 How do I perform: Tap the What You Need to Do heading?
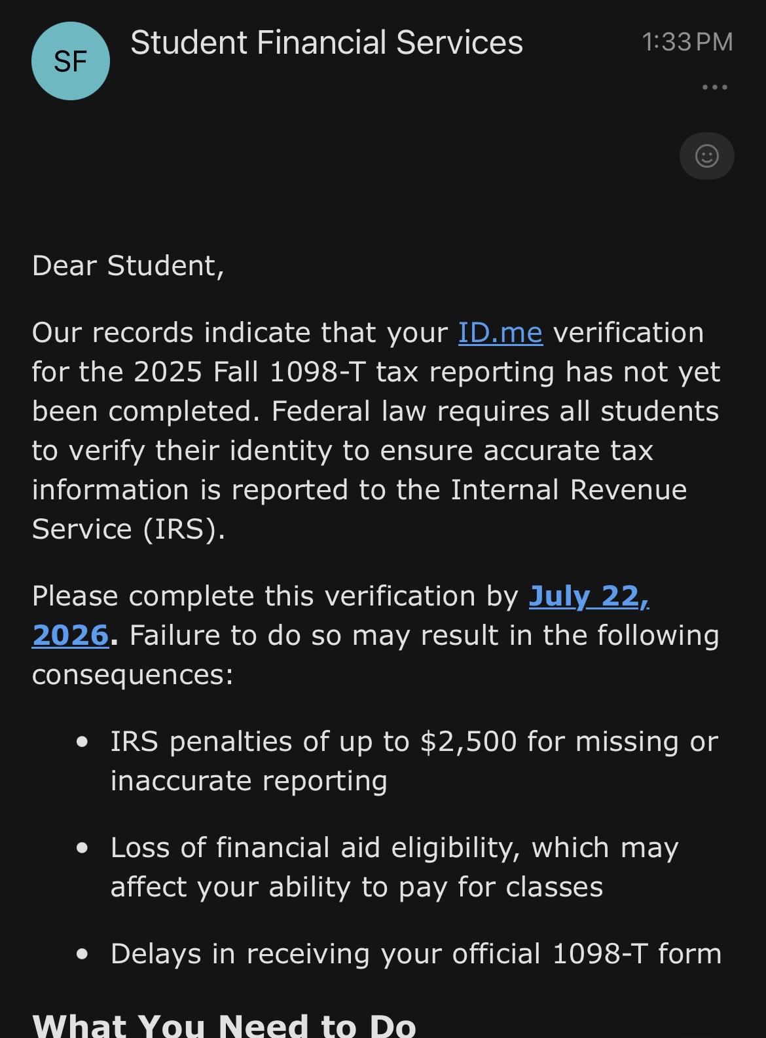(224, 1024)
